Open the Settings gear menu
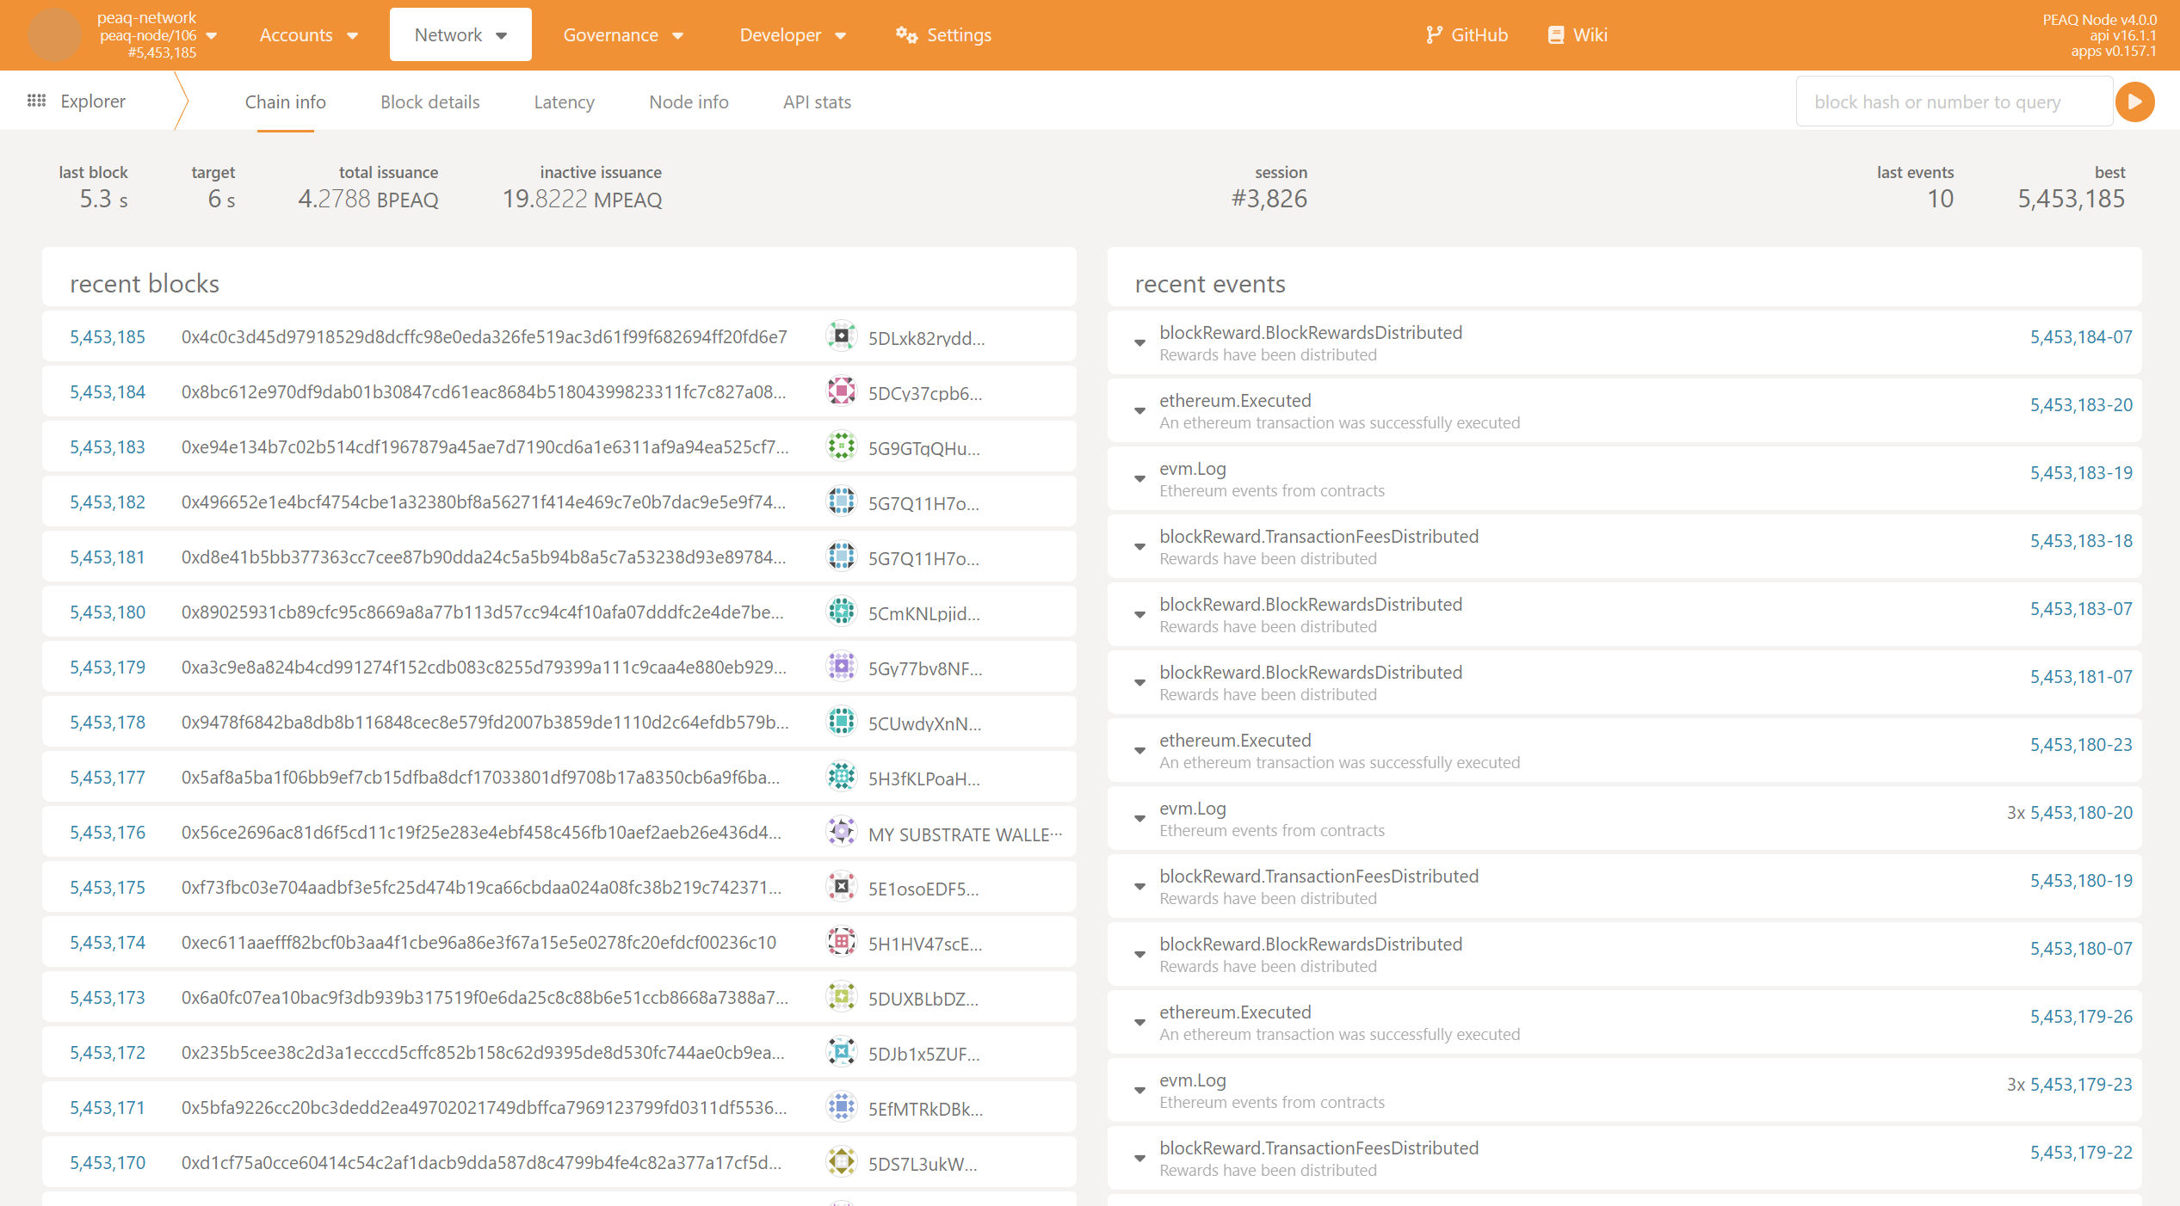The width and height of the screenshot is (2180, 1206). [x=905, y=35]
